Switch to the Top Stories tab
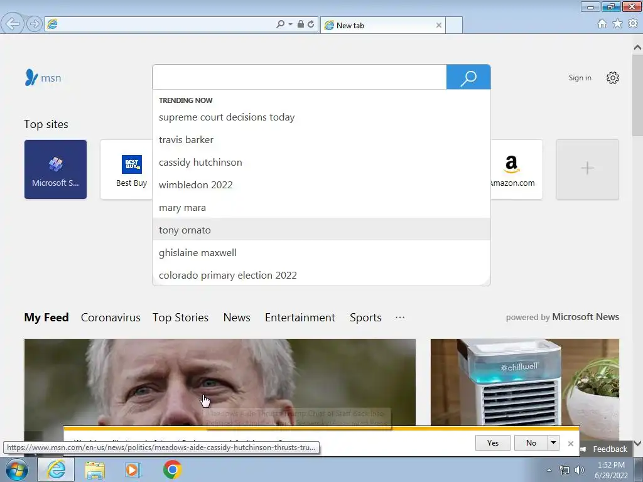This screenshot has width=643, height=482. (x=180, y=318)
